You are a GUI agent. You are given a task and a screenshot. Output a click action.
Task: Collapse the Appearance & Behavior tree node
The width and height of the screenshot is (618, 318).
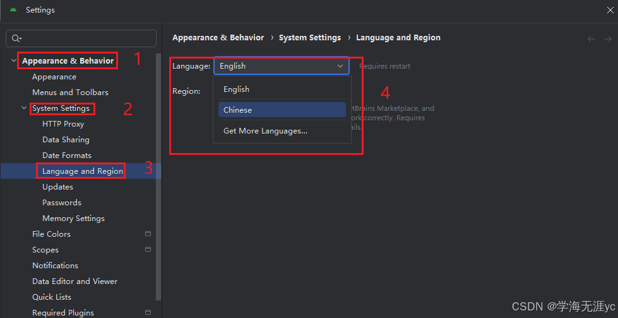(14, 61)
